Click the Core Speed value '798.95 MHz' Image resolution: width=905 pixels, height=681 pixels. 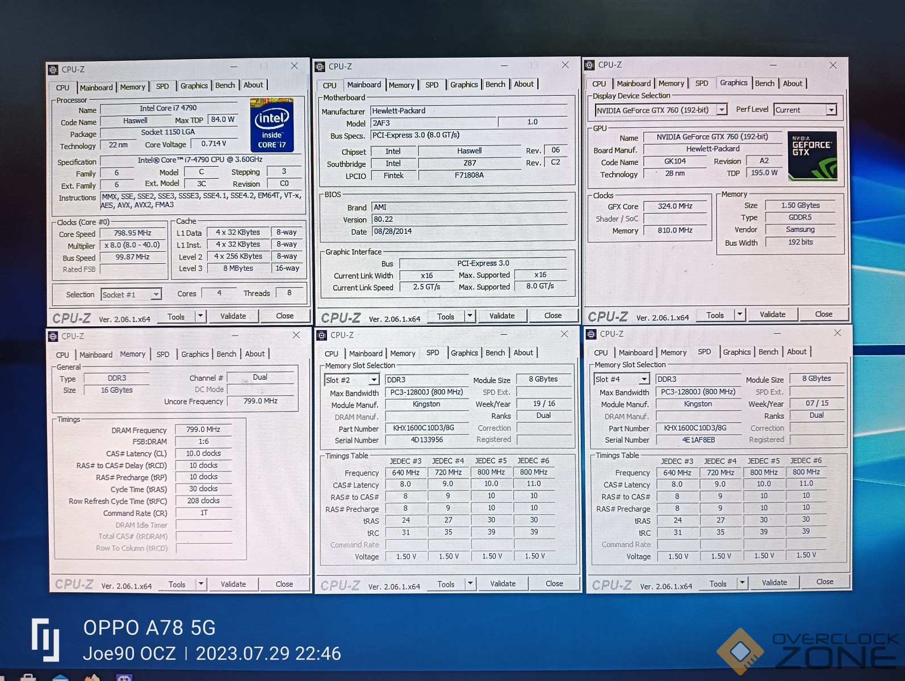[x=132, y=233]
